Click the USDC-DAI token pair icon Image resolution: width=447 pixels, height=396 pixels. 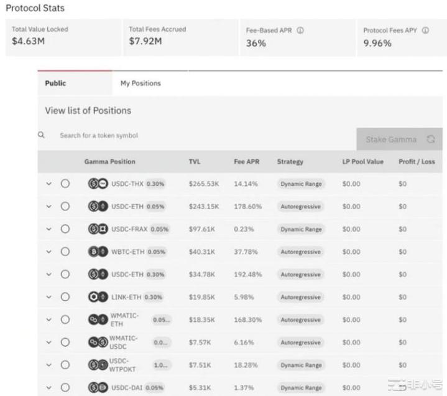[x=98, y=387]
